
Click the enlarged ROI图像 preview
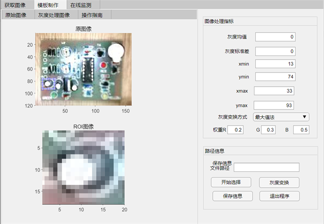click(x=82, y=167)
